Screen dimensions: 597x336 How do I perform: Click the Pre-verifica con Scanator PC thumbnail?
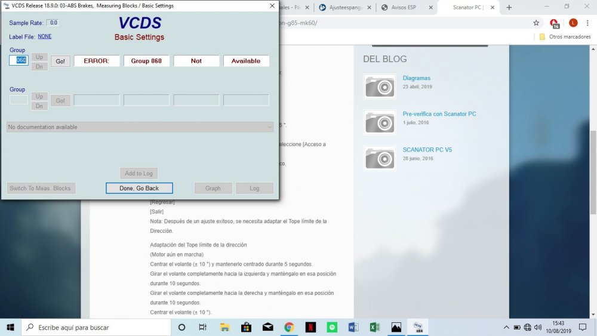click(380, 122)
